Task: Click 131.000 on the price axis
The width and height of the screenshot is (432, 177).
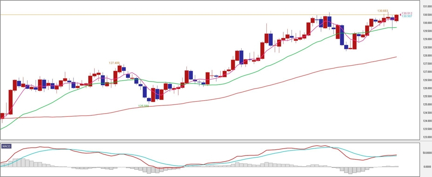Action: (x=427, y=6)
